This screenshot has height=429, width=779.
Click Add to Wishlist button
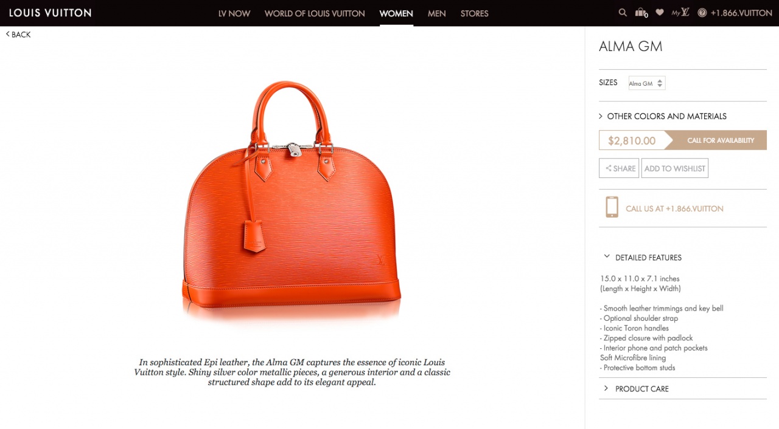(x=675, y=168)
